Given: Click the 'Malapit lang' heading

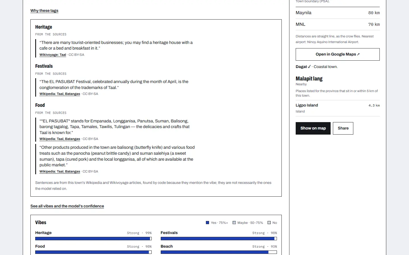Looking at the screenshot, I should tap(309, 79).
